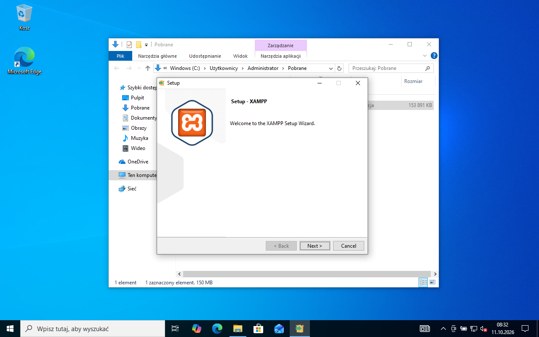
Task: Click Windows (C:) in the address breadcrumb
Action: pyautogui.click(x=185, y=68)
